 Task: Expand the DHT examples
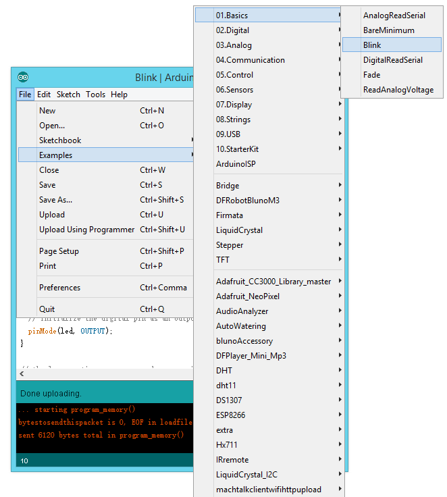click(269, 371)
